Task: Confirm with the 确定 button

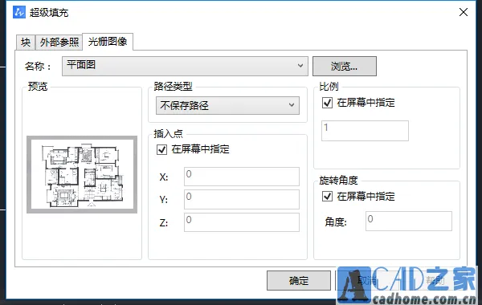Action: tap(299, 280)
